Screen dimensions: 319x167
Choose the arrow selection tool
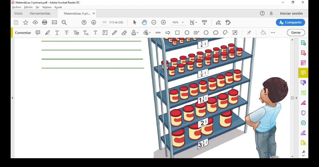pos(135,23)
